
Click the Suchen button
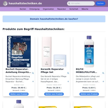[100, 4]
